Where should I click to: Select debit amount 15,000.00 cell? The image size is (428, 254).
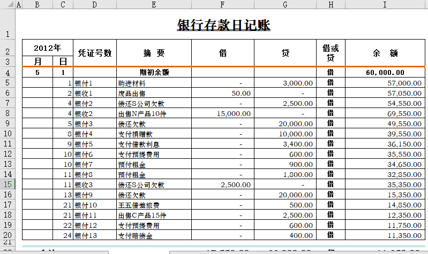tap(223, 113)
